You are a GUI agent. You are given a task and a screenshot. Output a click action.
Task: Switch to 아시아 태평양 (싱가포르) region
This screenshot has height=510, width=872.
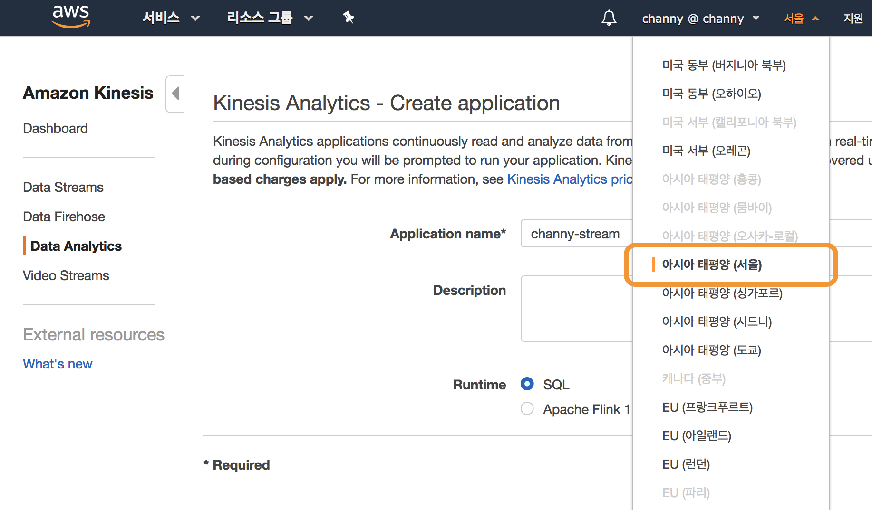722,293
